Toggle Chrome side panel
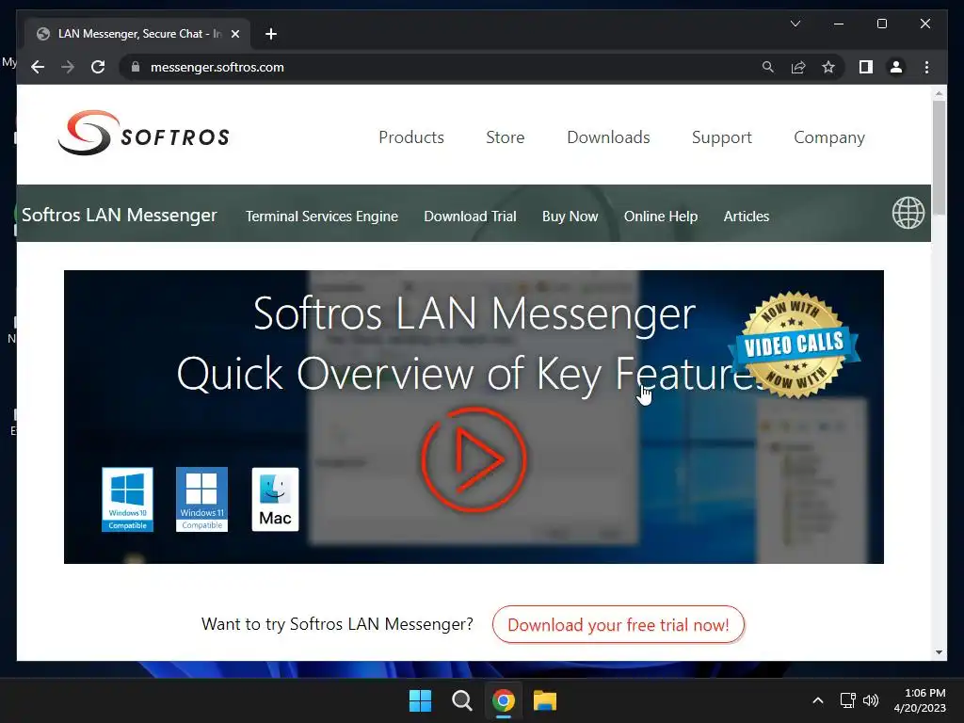The image size is (964, 723). click(866, 67)
